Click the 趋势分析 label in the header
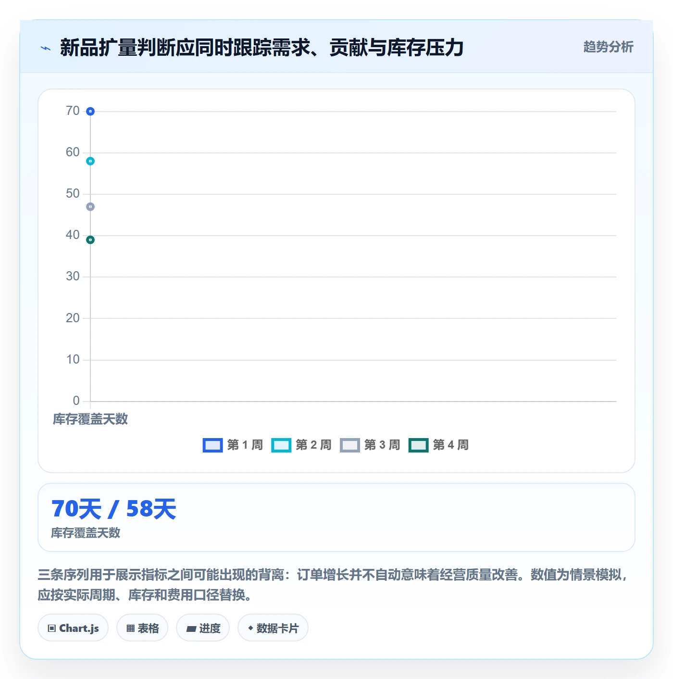 (x=608, y=47)
